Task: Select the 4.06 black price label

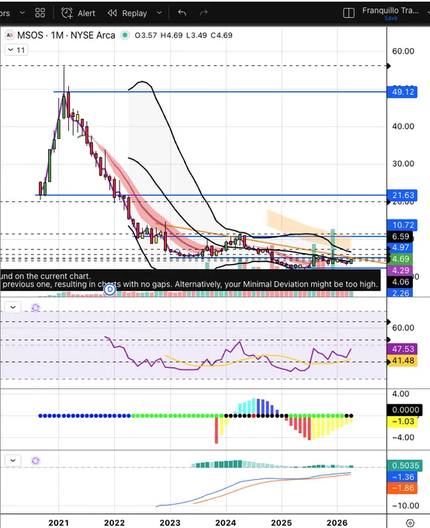Action: tap(401, 282)
